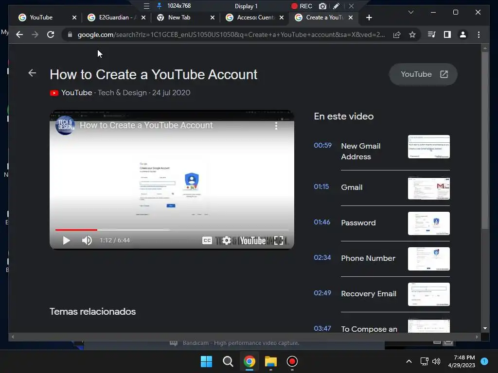Jump to 02:34 Phone Number chapter
498x373 pixels.
(x=382, y=258)
